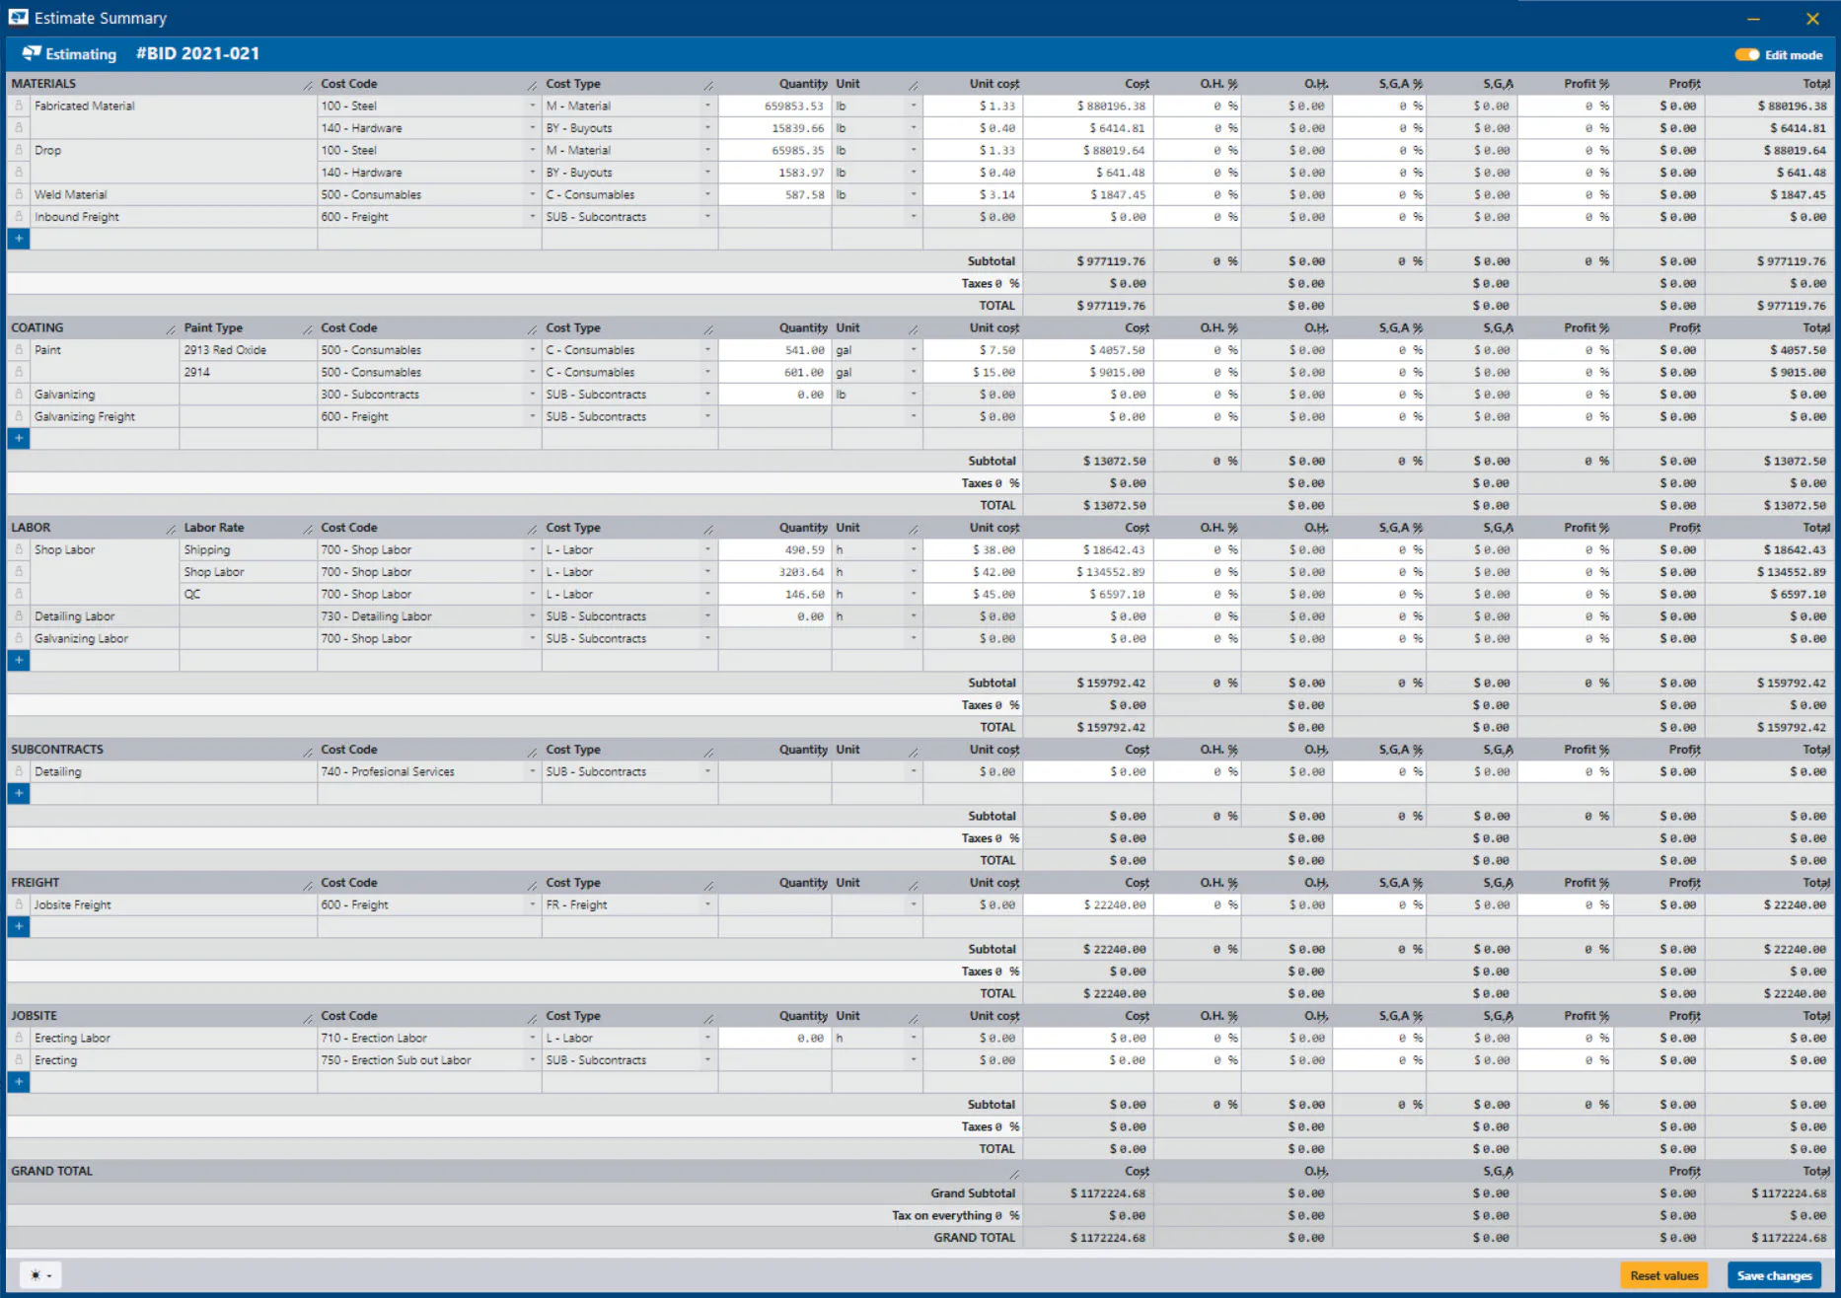Add a new row in the Subcontracts section
Screen dimensions: 1841x1298
click(x=19, y=793)
